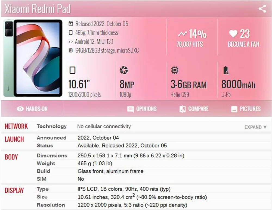Screen dimensions: 272x210
Task: Click the share icon in the header
Action: pos(262,9)
